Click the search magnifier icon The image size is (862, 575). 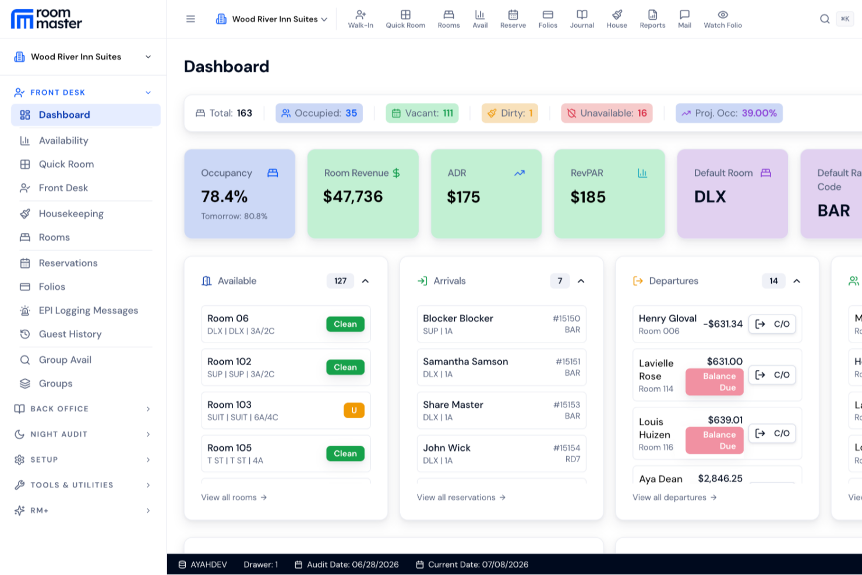point(824,19)
